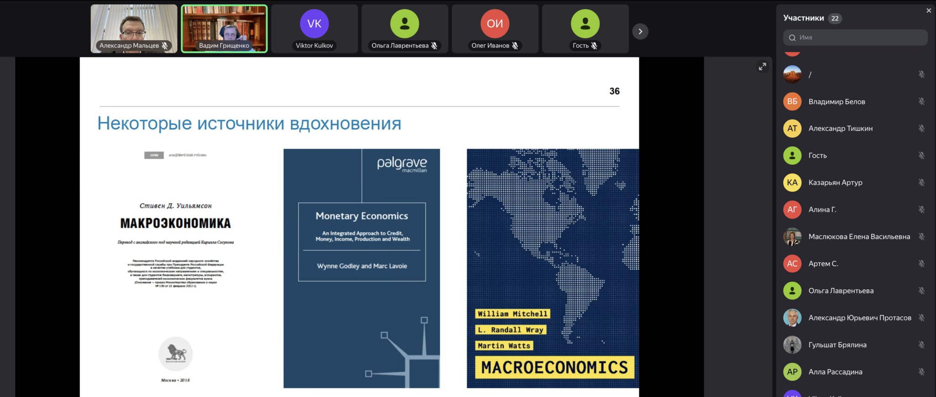Click muted mic icon for Александр Тишкин
This screenshot has width=936, height=397.
coord(921,128)
